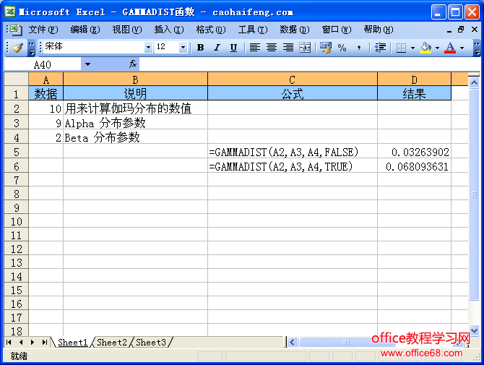This screenshot has height=365, width=484.
Task: Go to last sheet tab arrow
Action: point(45,342)
